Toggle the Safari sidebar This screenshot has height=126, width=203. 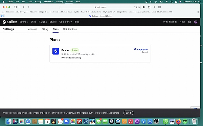point(15,7)
